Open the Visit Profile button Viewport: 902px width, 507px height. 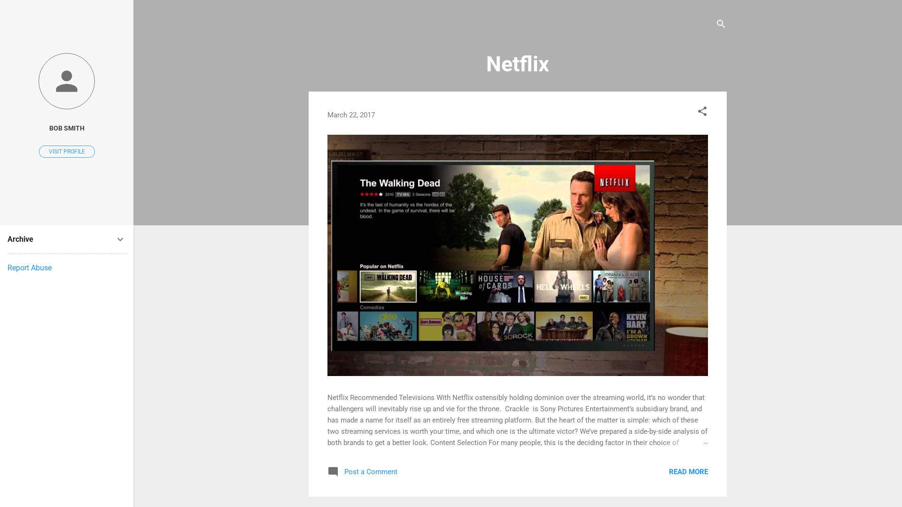(67, 152)
